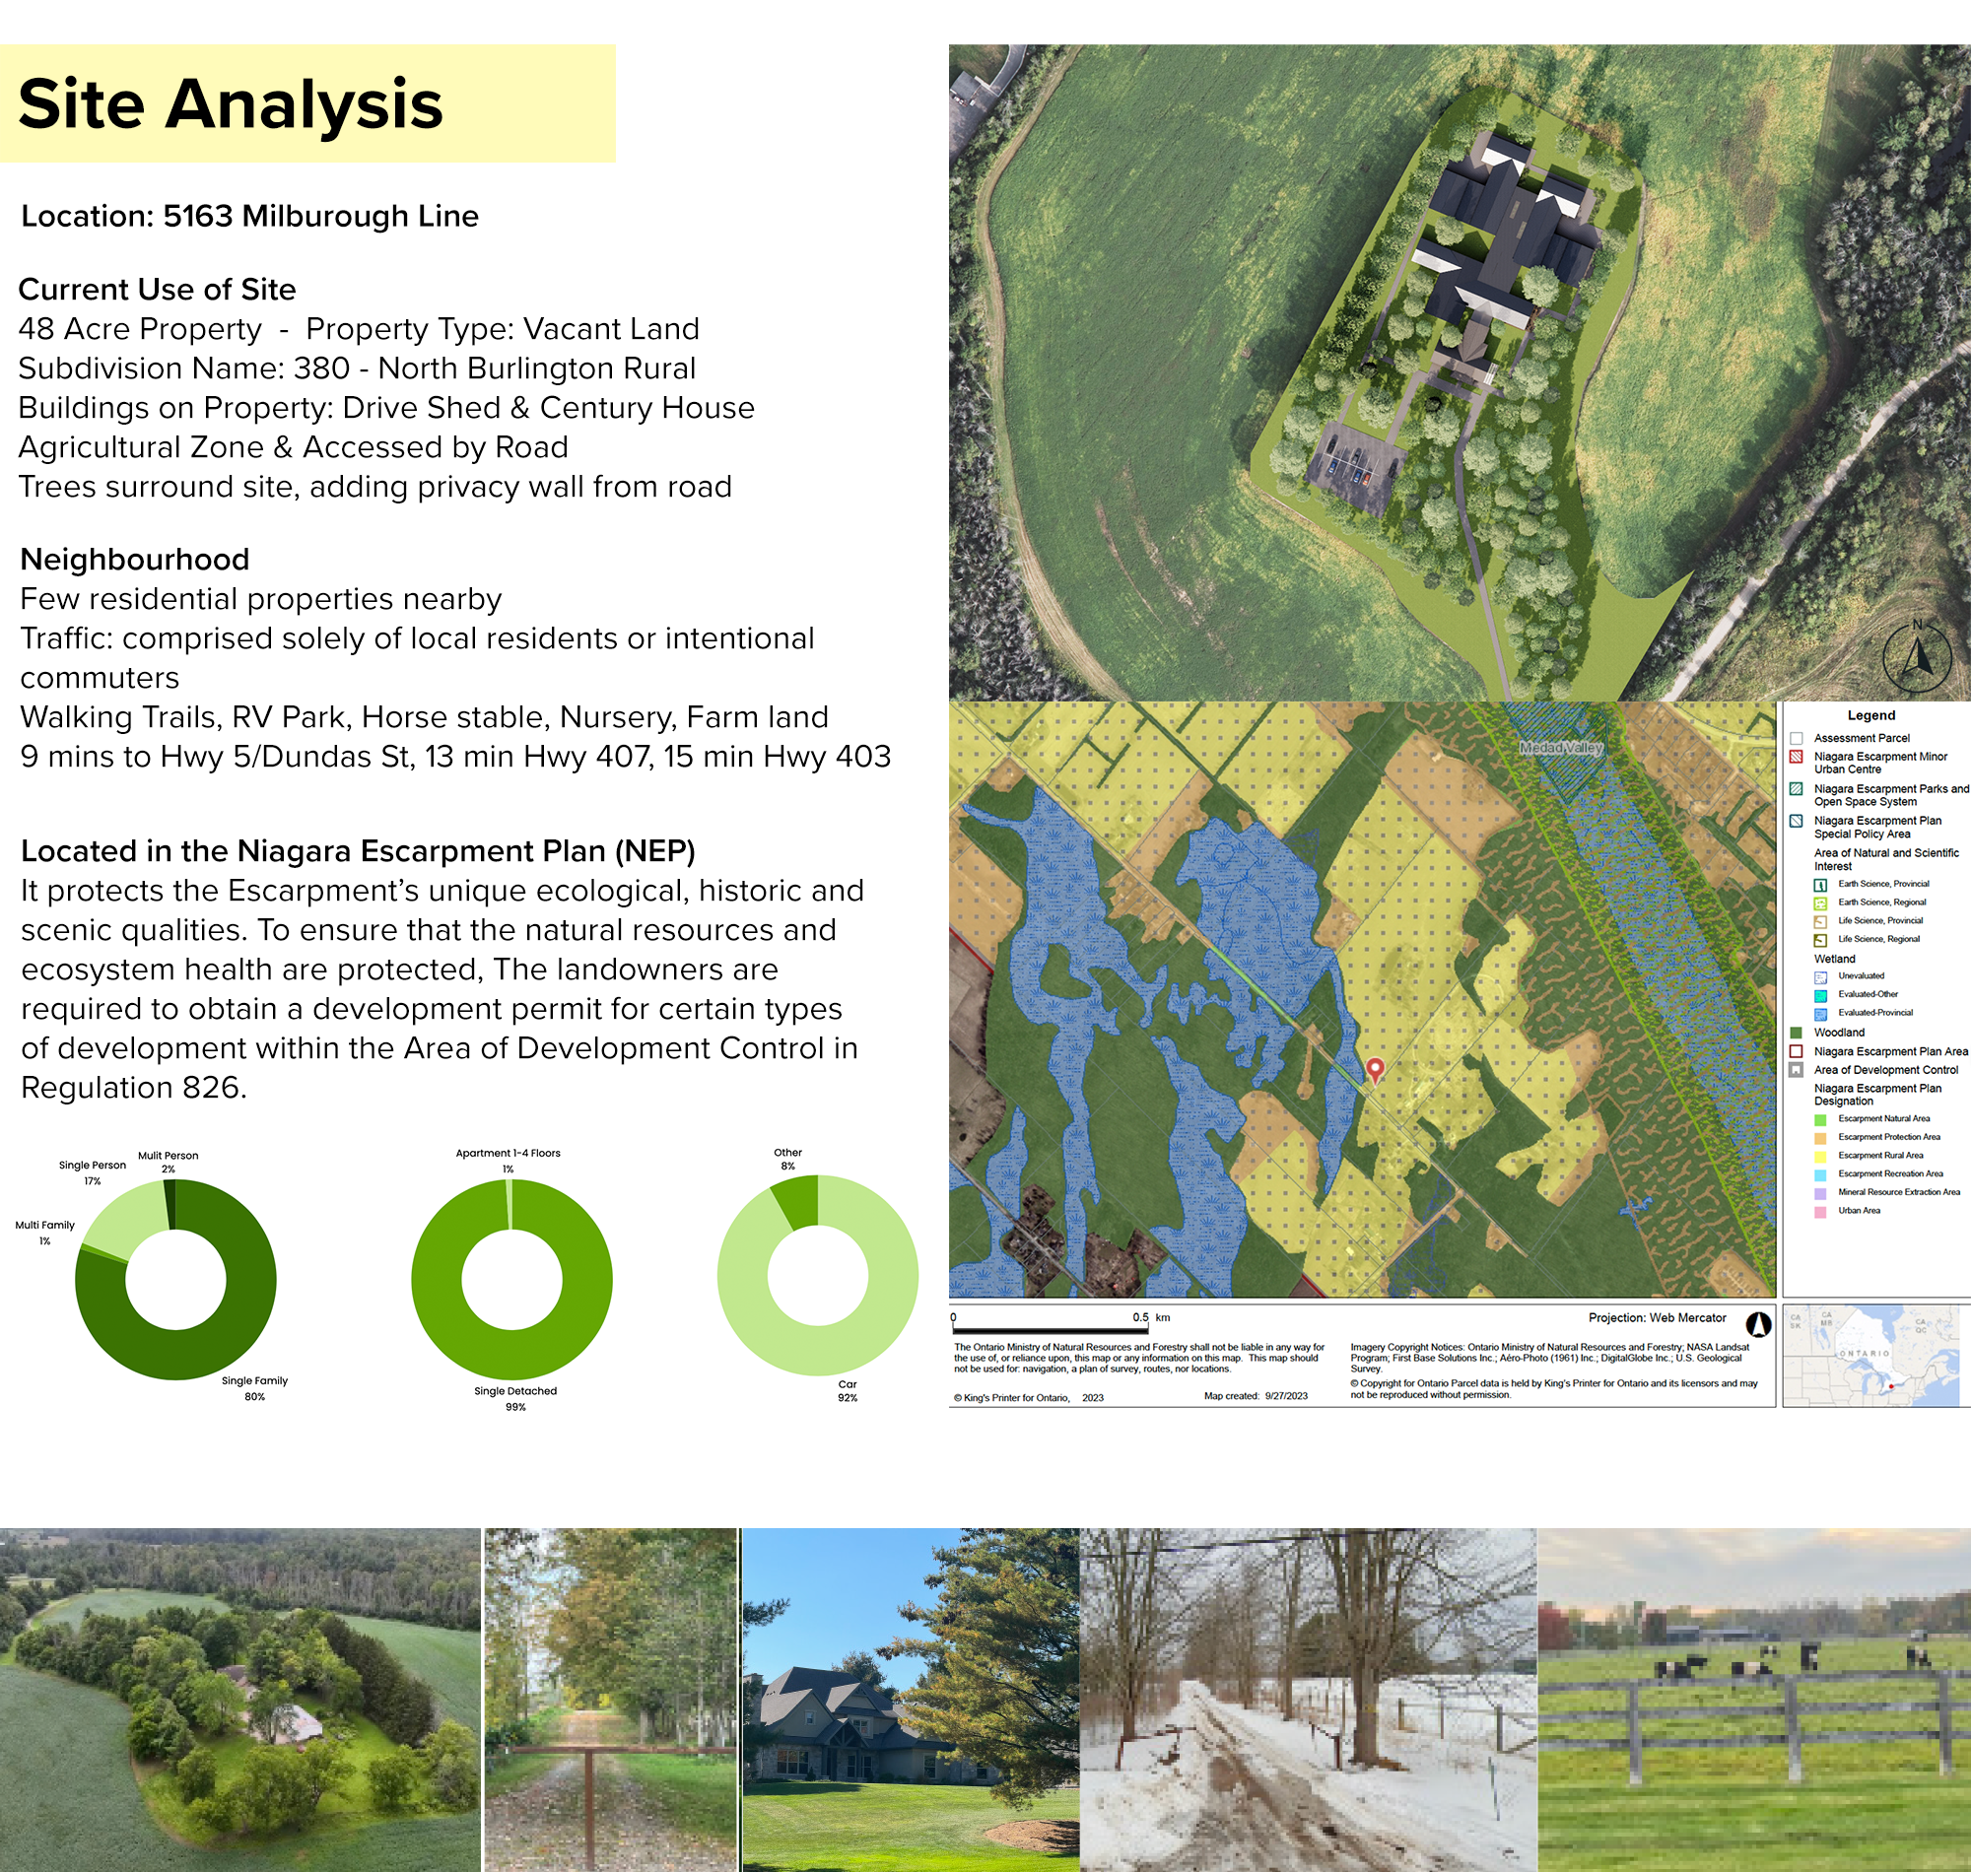Click the Earth Science, Provincial legend icon
1971x1872 pixels.
(1820, 884)
